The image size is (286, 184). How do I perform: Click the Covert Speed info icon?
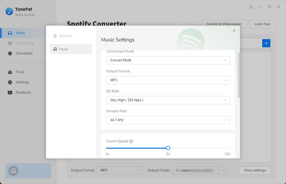(131, 141)
